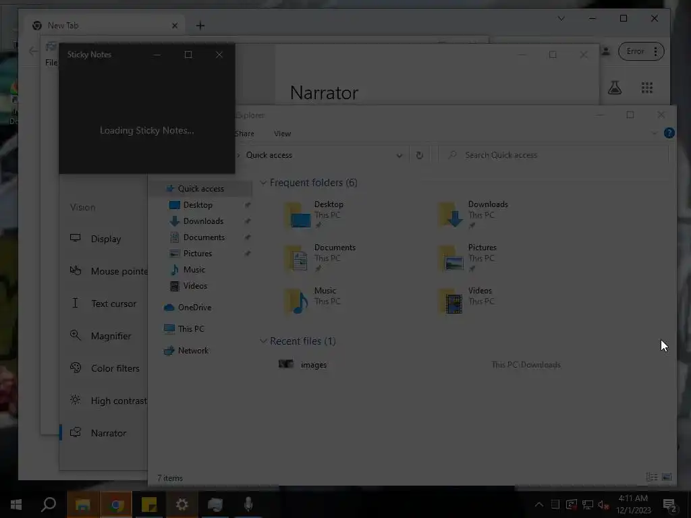This screenshot has width=691, height=518.
Task: Open the Share ribbon tab
Action: [x=244, y=134]
